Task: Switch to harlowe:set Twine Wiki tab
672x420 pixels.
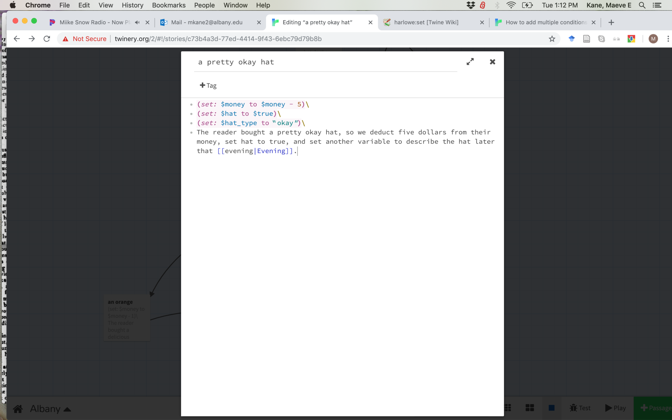Action: click(x=426, y=22)
